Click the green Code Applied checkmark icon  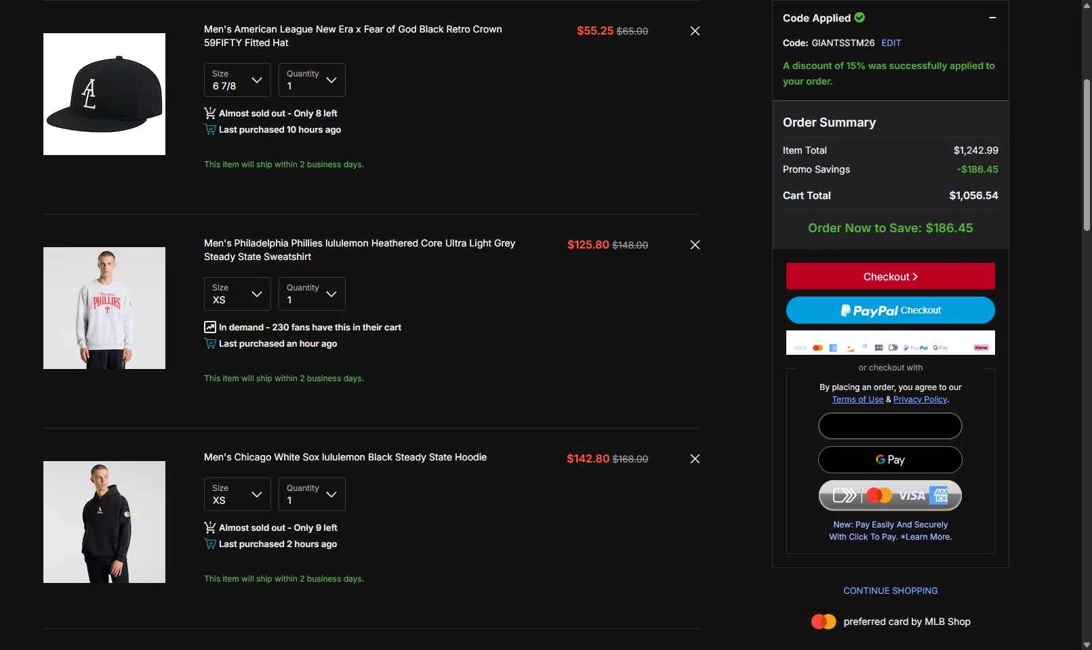point(860,18)
